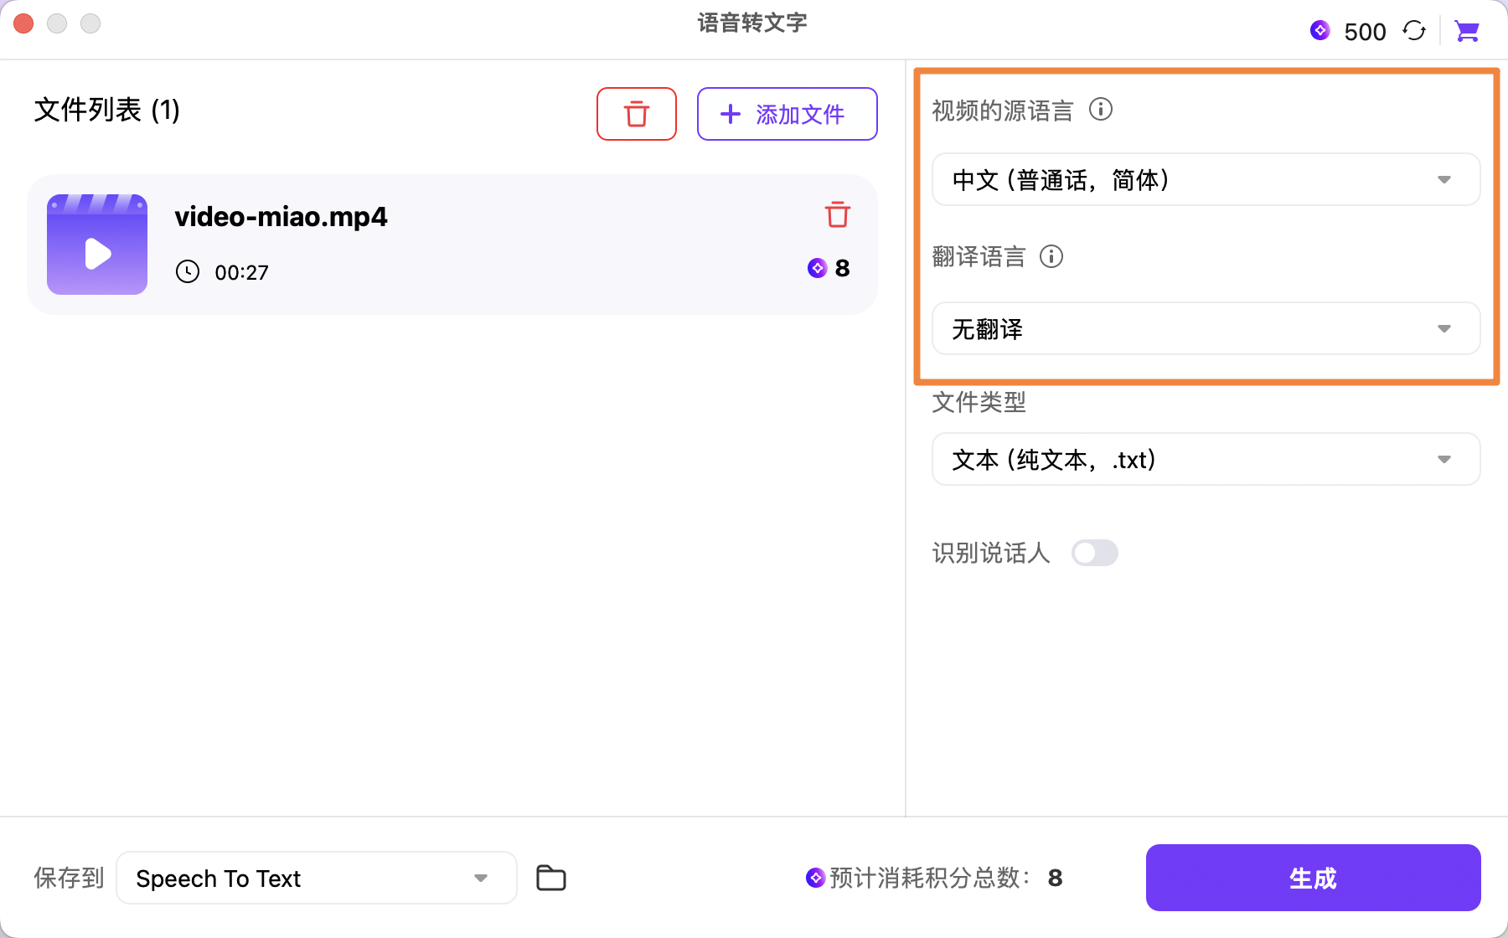Click the 生成 button

point(1312,878)
